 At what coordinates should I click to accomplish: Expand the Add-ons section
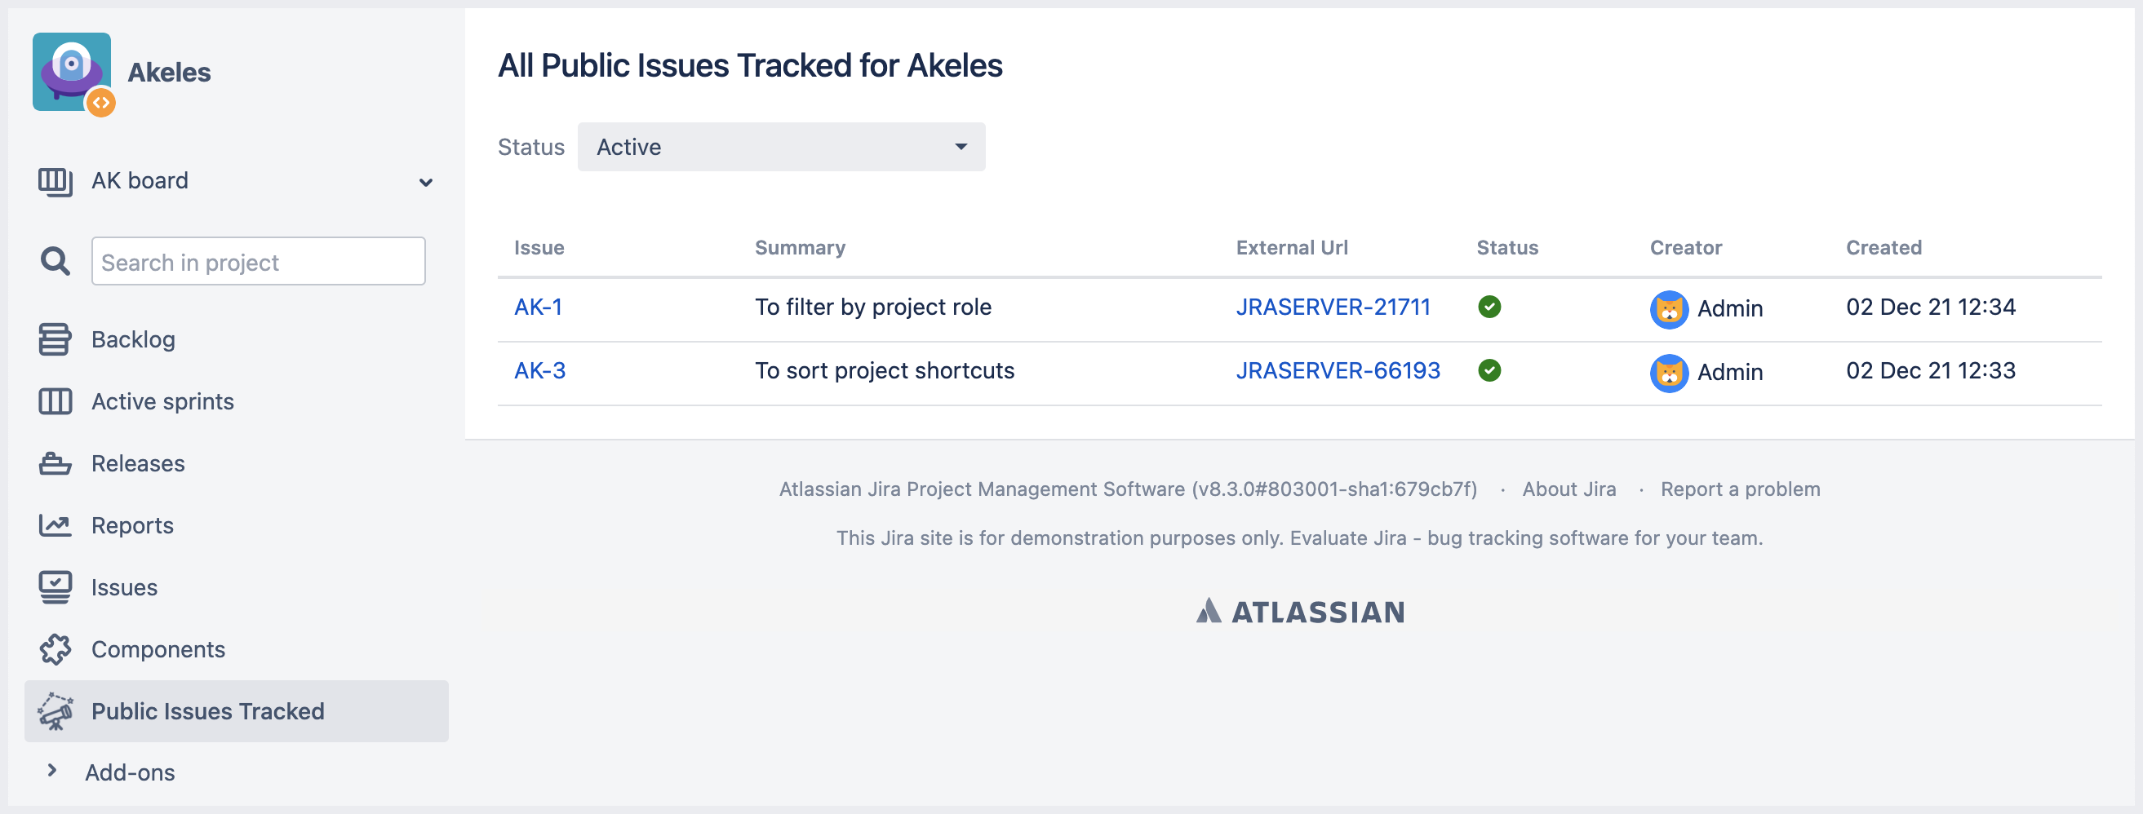pos(52,771)
